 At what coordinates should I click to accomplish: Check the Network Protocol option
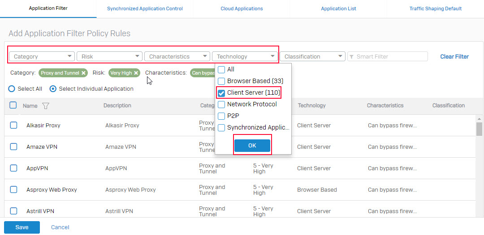pyautogui.click(x=221, y=105)
